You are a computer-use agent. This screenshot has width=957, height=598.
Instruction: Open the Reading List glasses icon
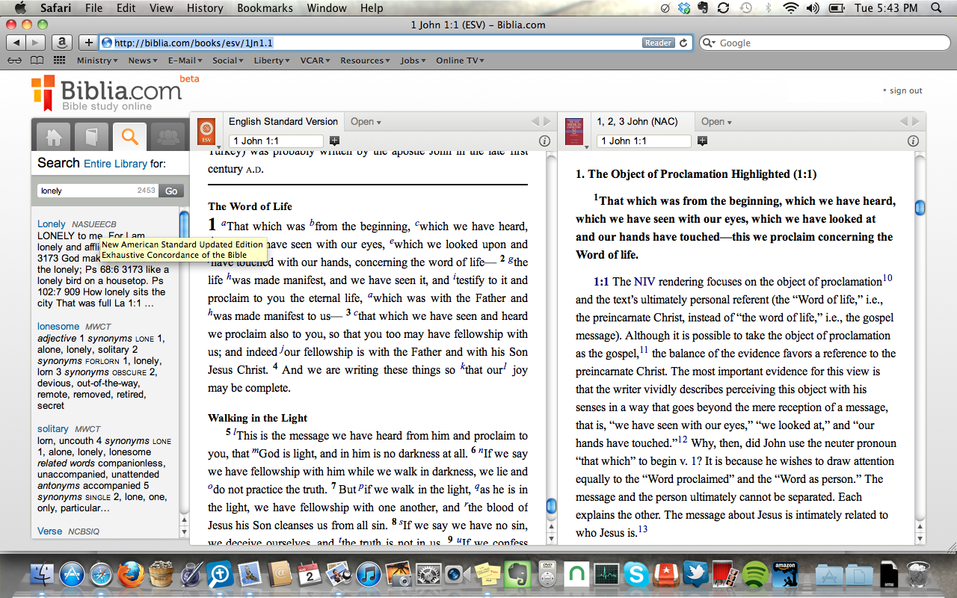coord(14,61)
